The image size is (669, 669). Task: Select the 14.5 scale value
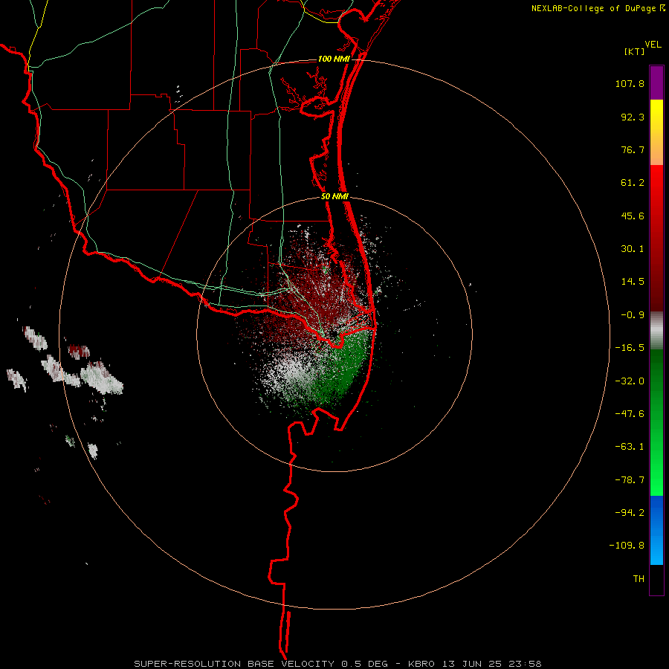633,282
